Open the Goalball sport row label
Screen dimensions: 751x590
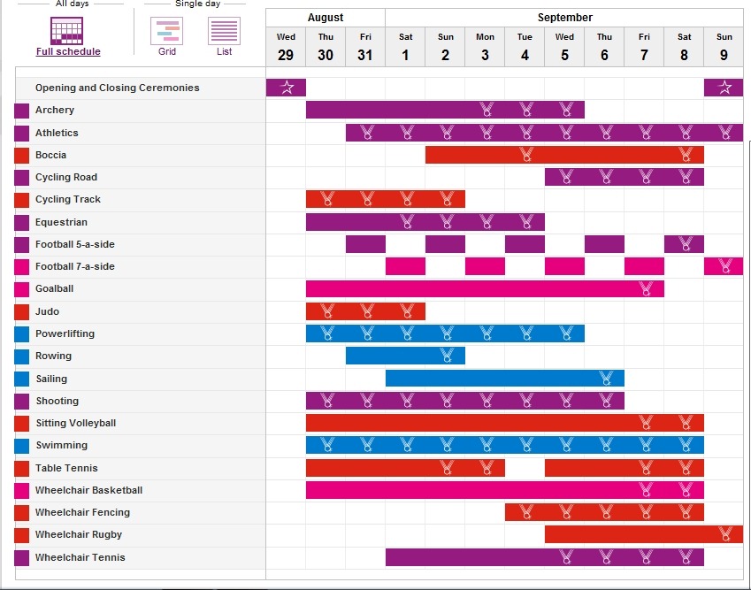54,288
